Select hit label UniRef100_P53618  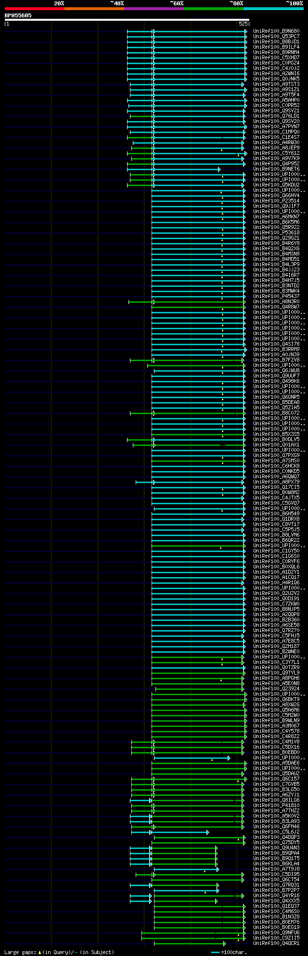coord(276,232)
